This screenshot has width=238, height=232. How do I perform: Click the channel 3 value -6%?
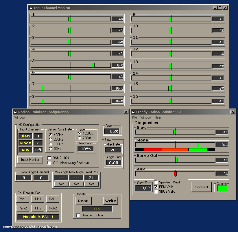(117, 42)
